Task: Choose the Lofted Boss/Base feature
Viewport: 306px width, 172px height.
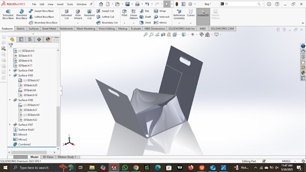Action: (41, 17)
